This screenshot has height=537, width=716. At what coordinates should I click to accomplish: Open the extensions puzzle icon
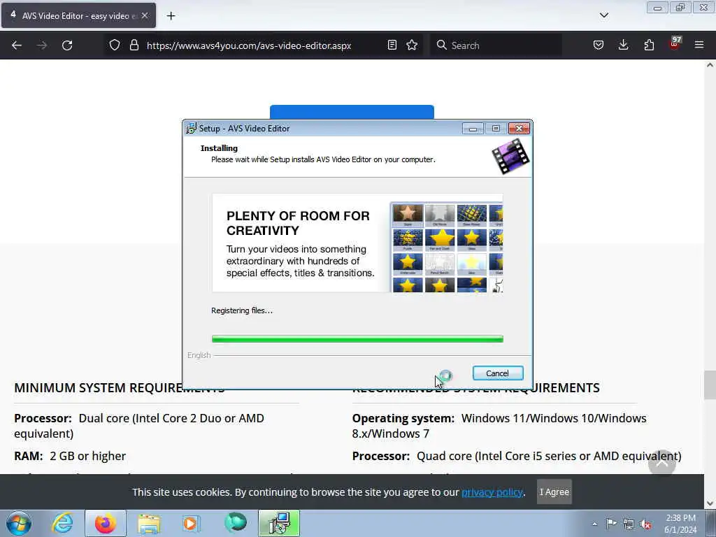(x=649, y=45)
